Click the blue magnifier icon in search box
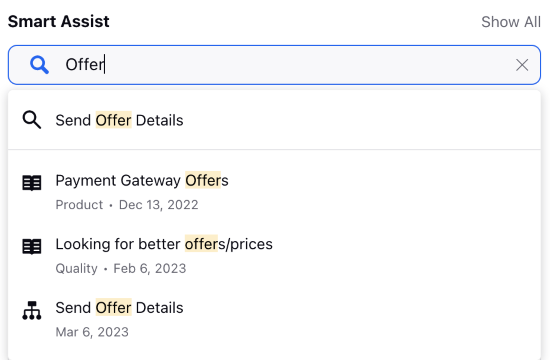 (39, 65)
